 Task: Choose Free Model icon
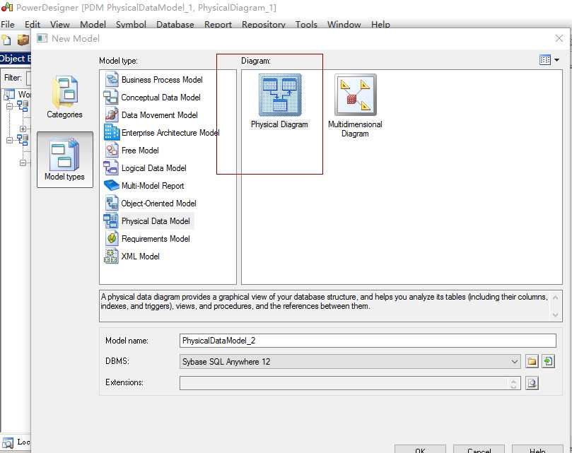click(x=112, y=151)
